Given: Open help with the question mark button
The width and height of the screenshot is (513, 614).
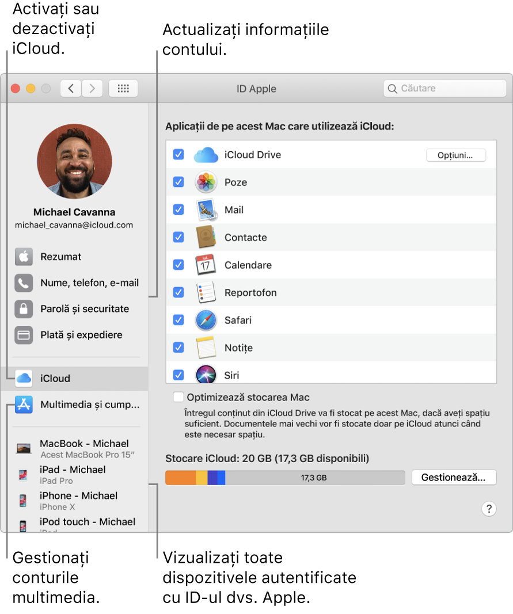Looking at the screenshot, I should (x=489, y=509).
